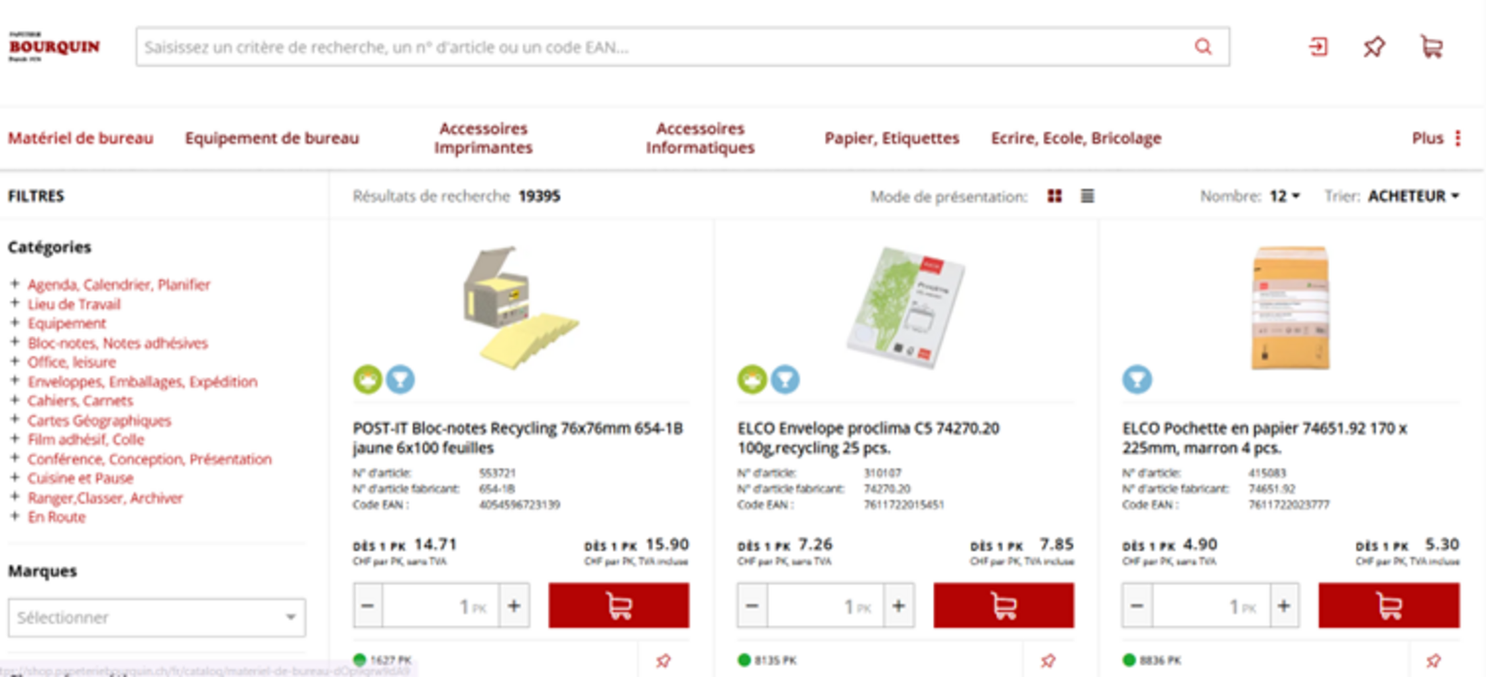Open Equipement de bureau menu
The width and height of the screenshot is (1486, 677).
pos(272,138)
